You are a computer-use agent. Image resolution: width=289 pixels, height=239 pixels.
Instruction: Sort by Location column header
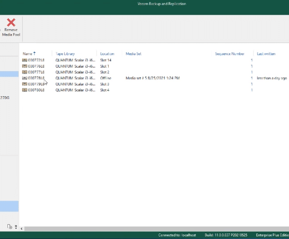point(107,54)
